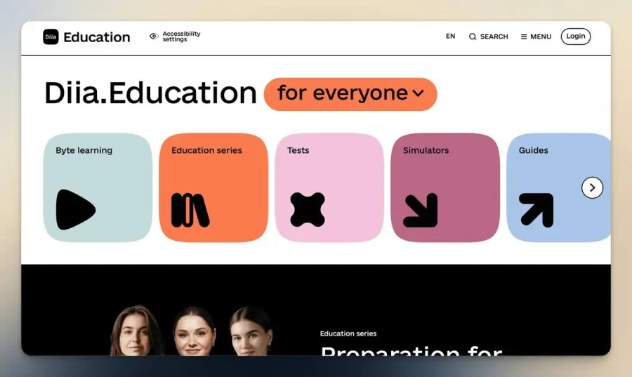The image size is (632, 377).
Task: Click the magnifier search icon
Action: pos(473,37)
